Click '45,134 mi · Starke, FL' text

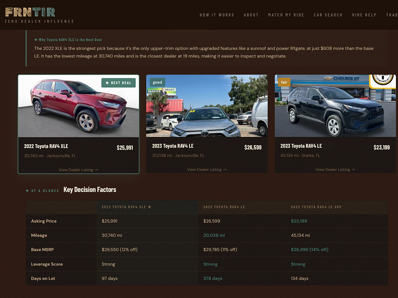coord(300,155)
